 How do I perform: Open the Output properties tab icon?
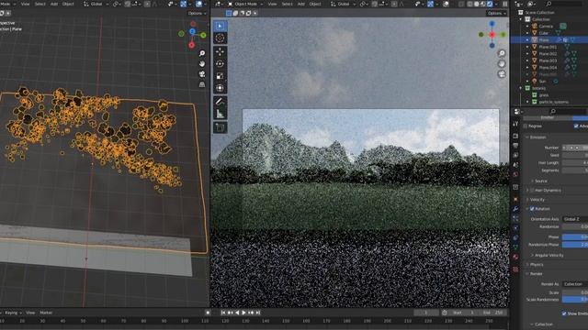tap(515, 146)
